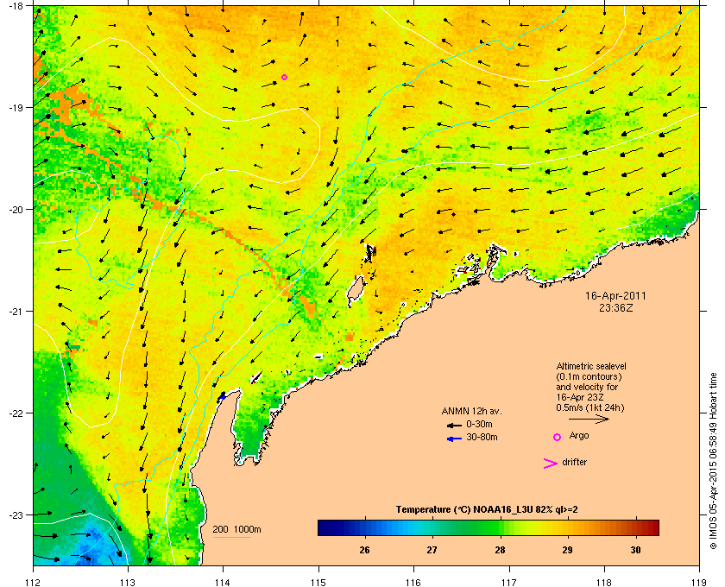The width and height of the screenshot is (725, 587).
Task: Click the longitude axis label 115
Action: coord(318,581)
